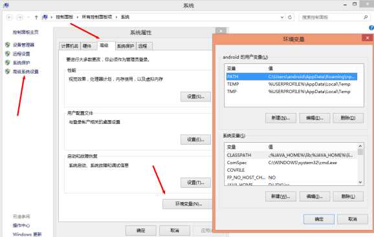Click 删除(D) for user variables
The width and height of the screenshot is (374, 237).
(348, 118)
